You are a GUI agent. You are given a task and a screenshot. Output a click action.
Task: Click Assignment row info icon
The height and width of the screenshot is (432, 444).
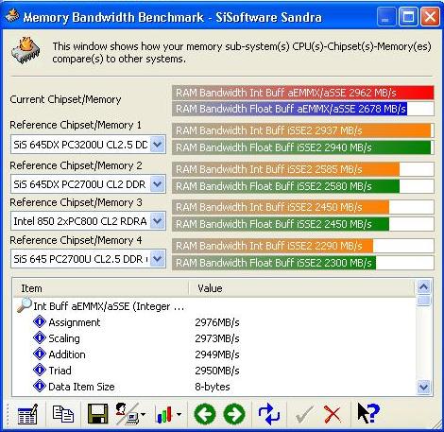[40, 322]
